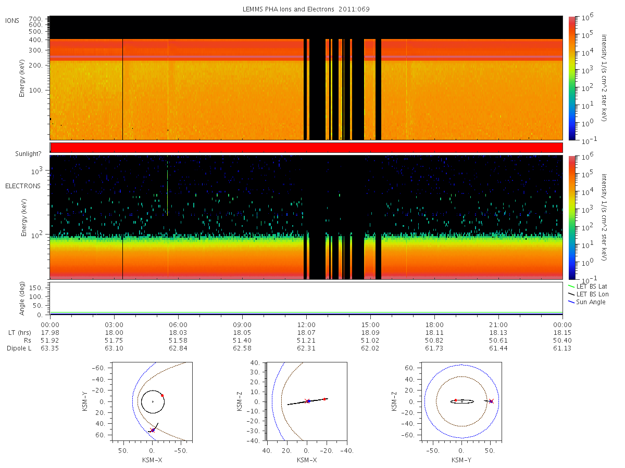
Task: Click the red Sunlight indicator bar
Action: pos(306,148)
